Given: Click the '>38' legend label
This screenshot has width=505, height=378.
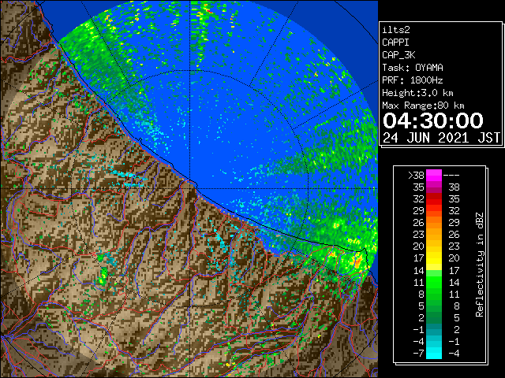Looking at the screenshot, I should tap(416, 176).
